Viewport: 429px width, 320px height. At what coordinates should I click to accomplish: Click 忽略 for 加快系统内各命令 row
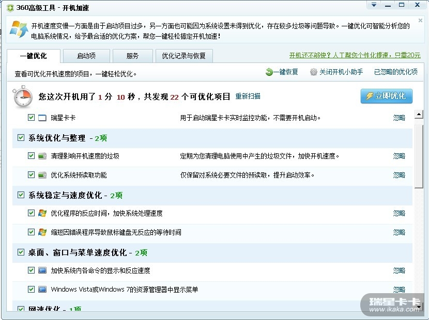(399, 270)
